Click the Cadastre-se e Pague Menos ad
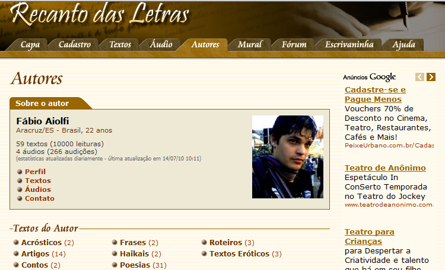The height and width of the screenshot is (270, 445). pos(375,94)
